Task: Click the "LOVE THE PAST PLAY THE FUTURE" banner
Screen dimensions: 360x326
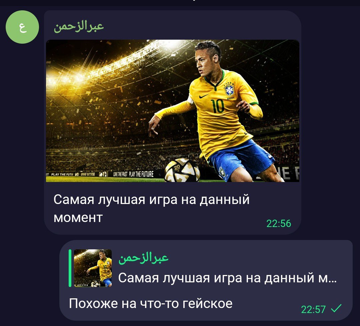Action: (133, 174)
